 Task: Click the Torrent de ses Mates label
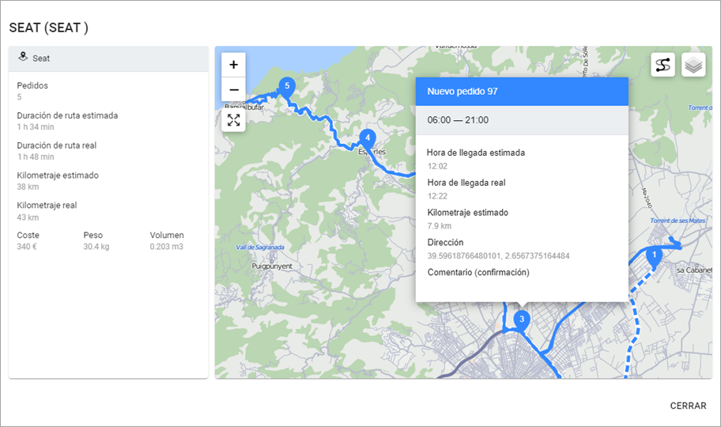(x=678, y=221)
